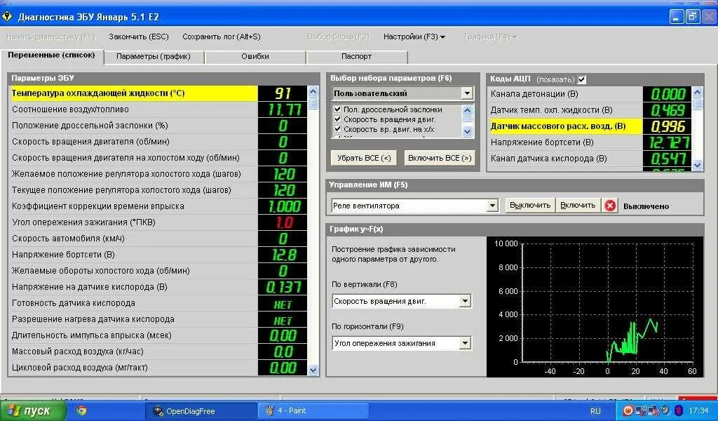
Task: Uncheck Скорость вращения двиг. parameter
Action: coord(337,119)
